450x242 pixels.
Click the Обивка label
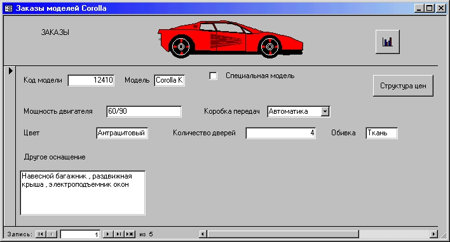click(343, 133)
